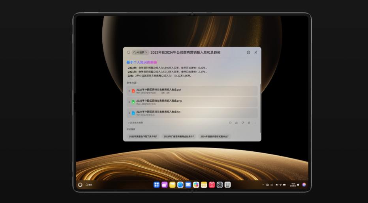The height and width of the screenshot is (203, 368).
Task: Open the gray Settings app in dock
Action: click(x=220, y=185)
